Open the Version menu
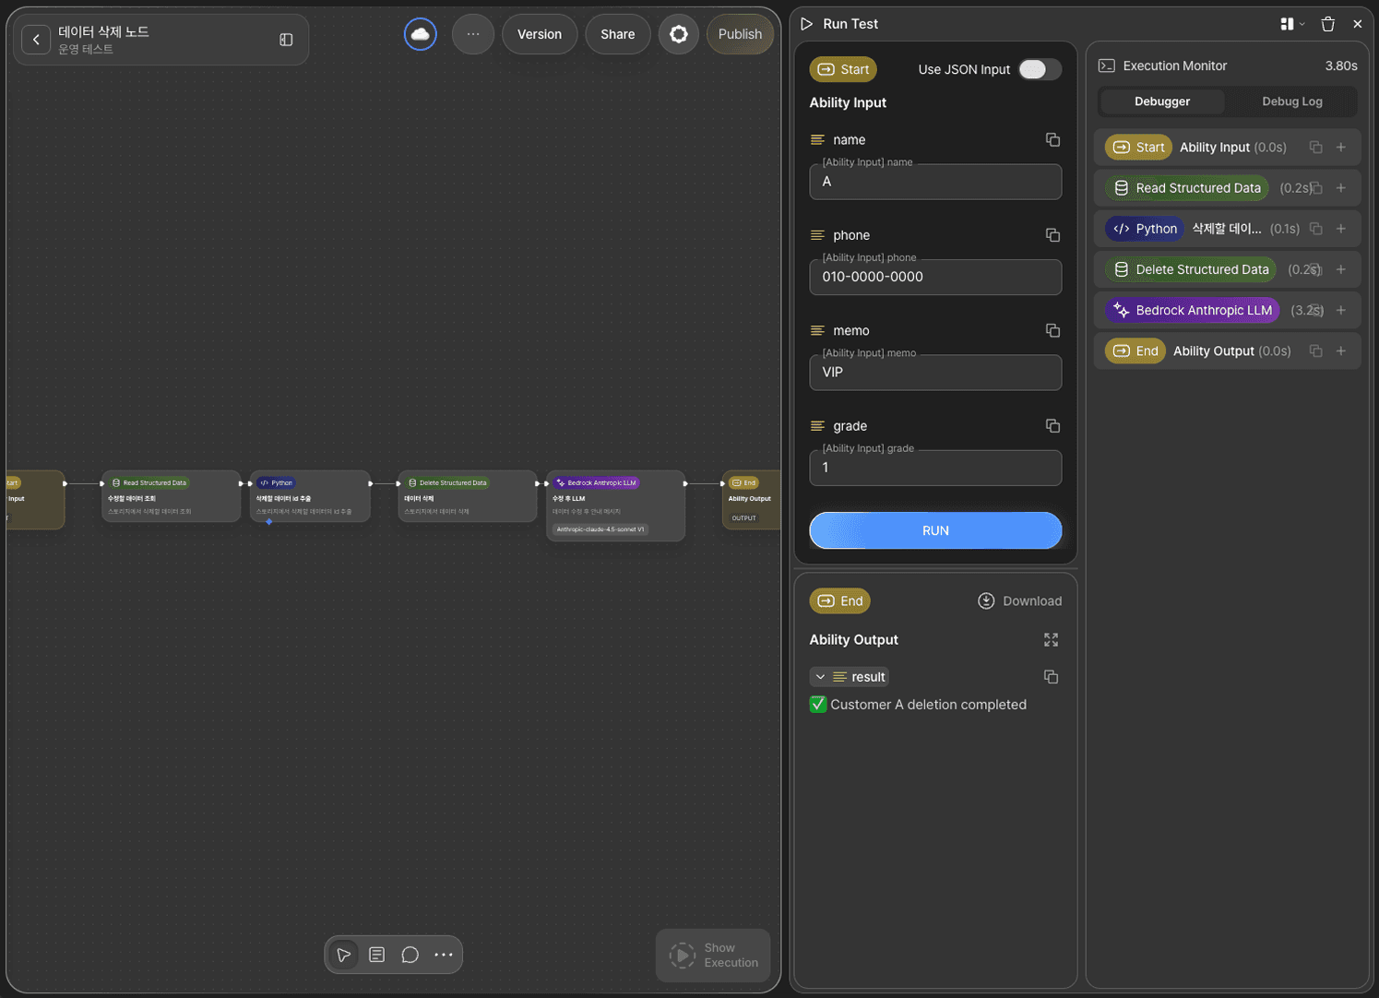This screenshot has width=1379, height=998. pyautogui.click(x=540, y=34)
